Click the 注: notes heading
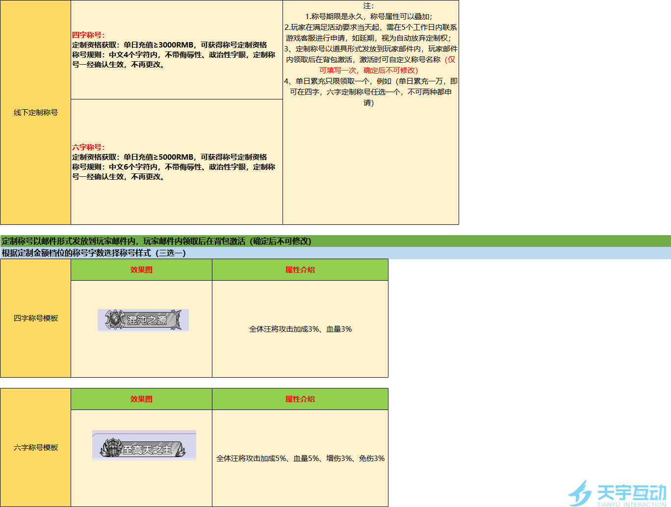Screen dimensions: 671x507 [368, 6]
